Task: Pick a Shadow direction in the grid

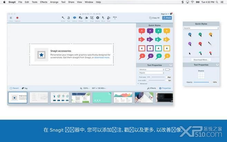Action: point(201,75)
